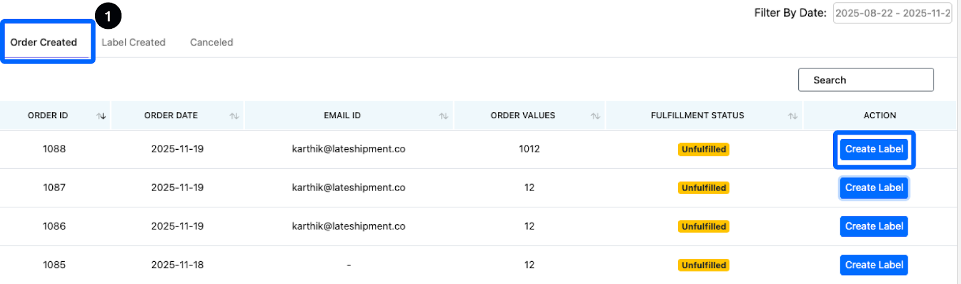Screen dimensions: 961x284
Task: Sort by Order Values column icon
Action: click(595, 116)
